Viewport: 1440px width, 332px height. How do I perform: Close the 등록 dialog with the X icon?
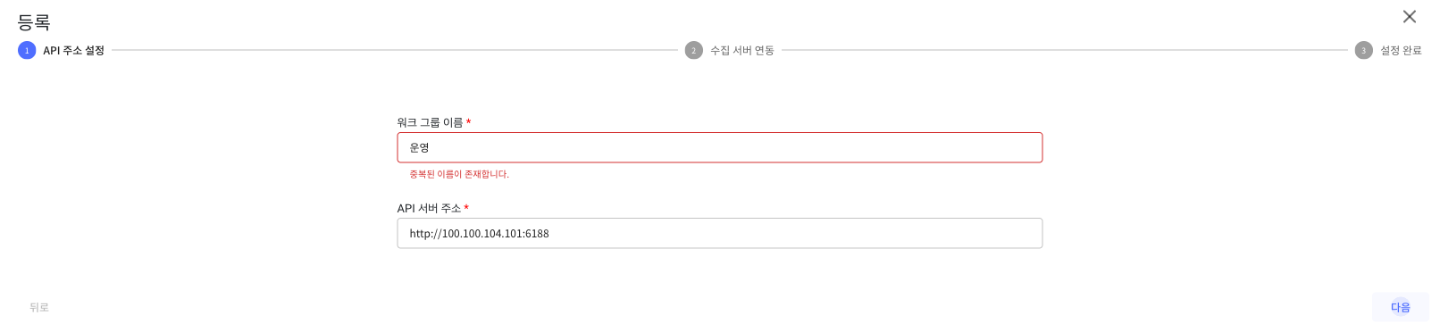1410,16
